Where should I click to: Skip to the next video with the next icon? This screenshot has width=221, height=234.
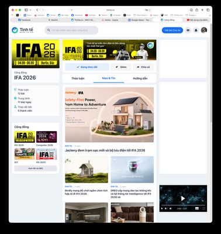166,208
